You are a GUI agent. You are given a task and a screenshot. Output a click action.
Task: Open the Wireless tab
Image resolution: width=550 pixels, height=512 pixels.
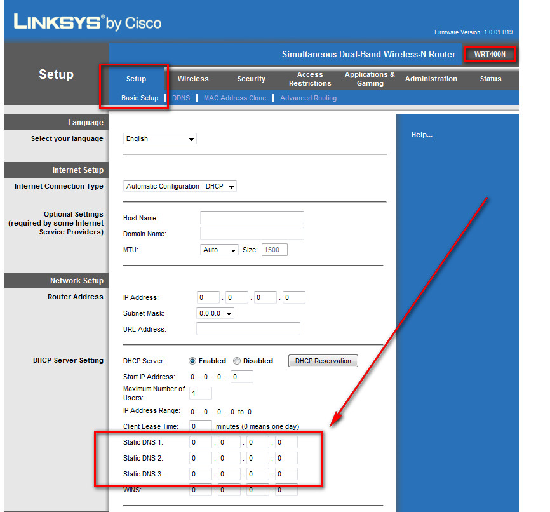[x=193, y=79]
